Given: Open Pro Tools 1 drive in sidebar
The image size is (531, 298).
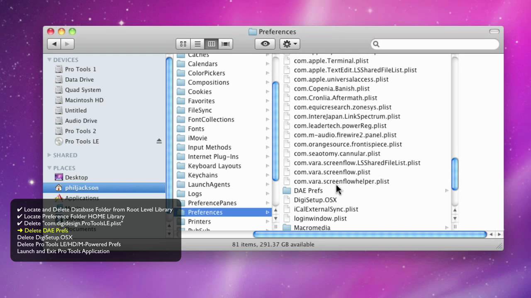Looking at the screenshot, I should [80, 69].
